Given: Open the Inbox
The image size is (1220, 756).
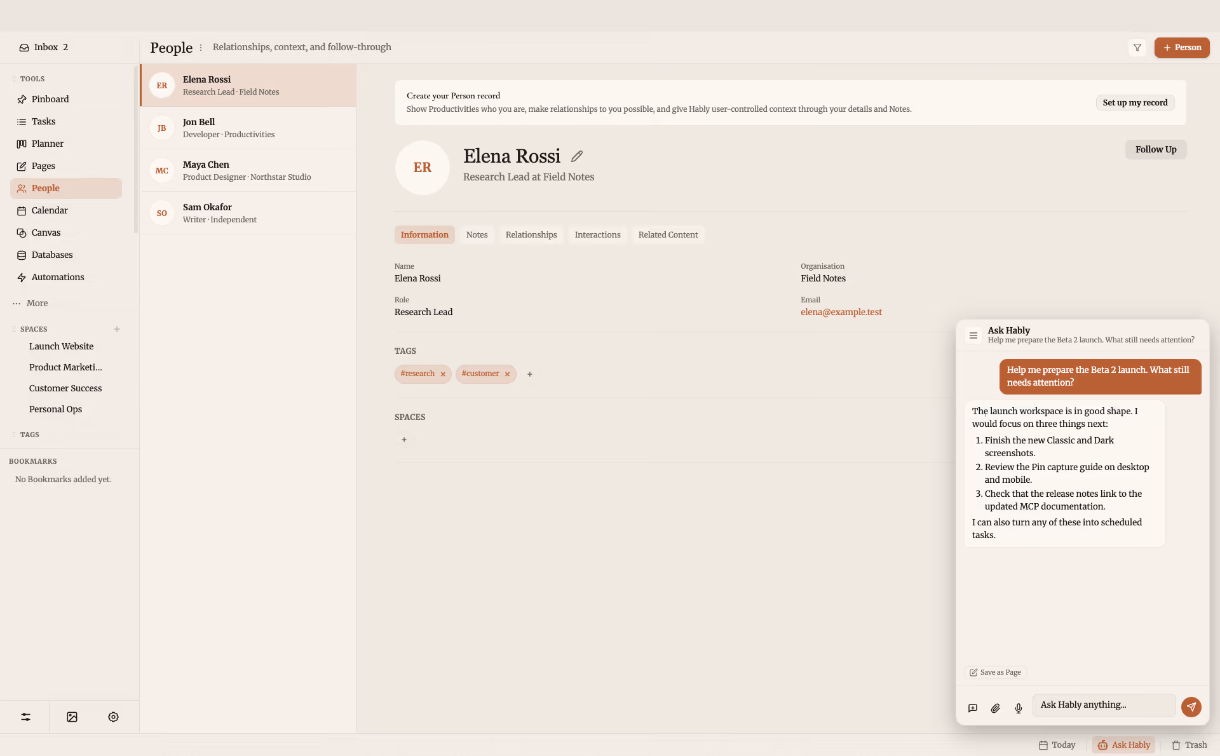Looking at the screenshot, I should pyautogui.click(x=43, y=47).
